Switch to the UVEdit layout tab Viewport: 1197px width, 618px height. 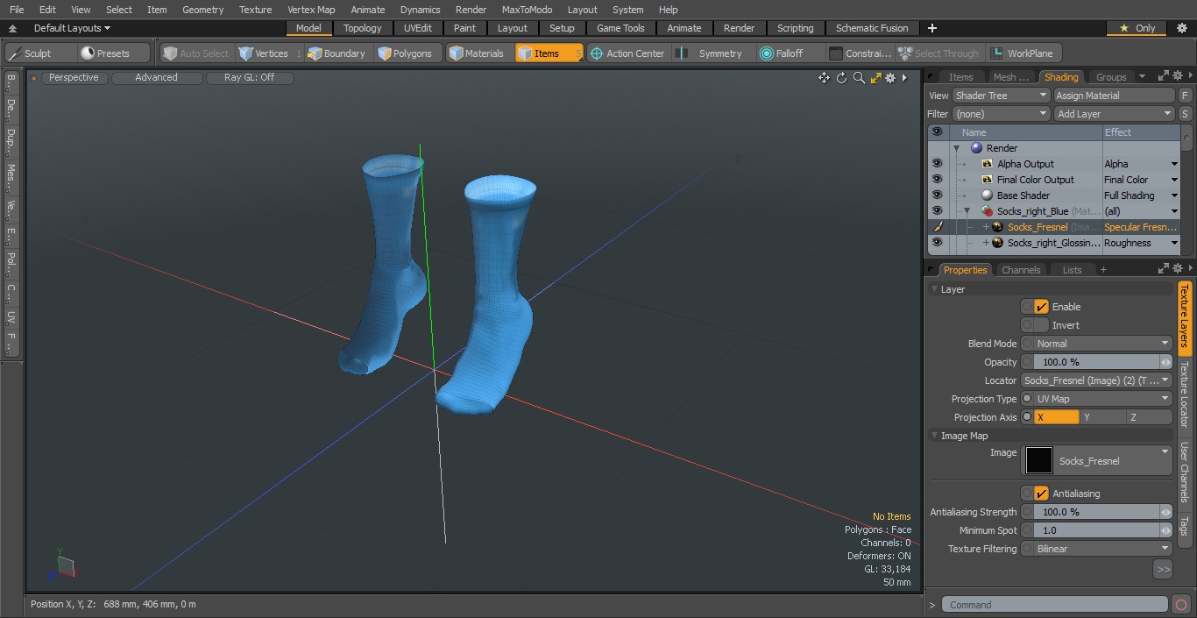418,28
